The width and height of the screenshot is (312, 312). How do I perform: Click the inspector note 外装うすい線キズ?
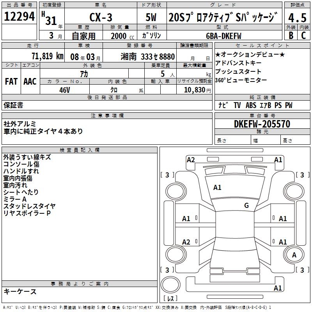click(27, 157)
